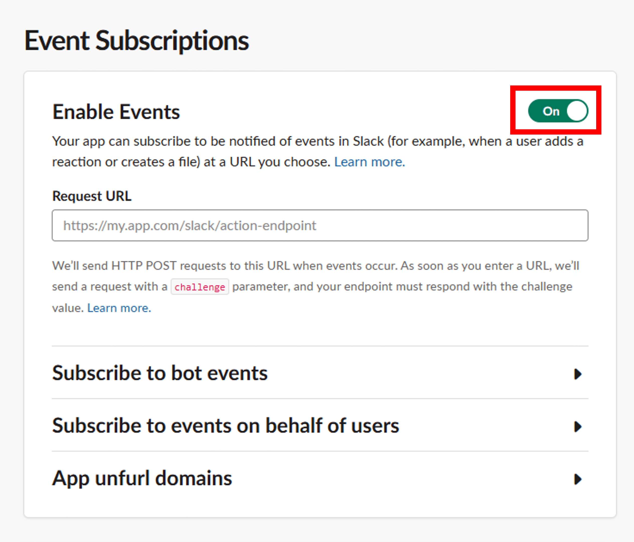Turn off the Enable Events switch

(558, 111)
